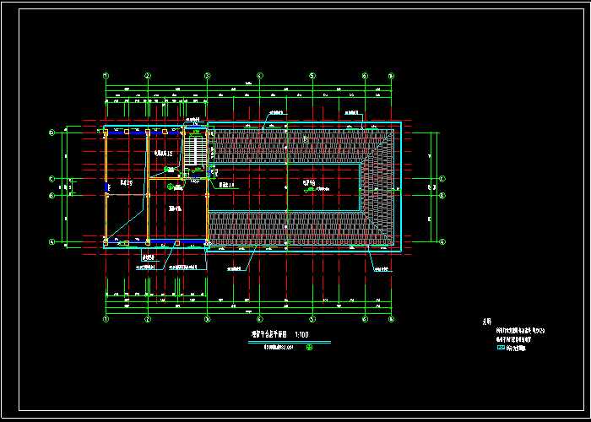The height and width of the screenshot is (422, 591).
Task: Click the notes heading text at bottom-right
Action: [x=486, y=322]
